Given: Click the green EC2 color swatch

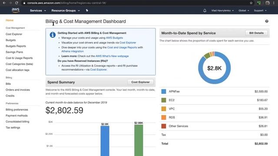Looking at the screenshot, I should pos(164,100).
